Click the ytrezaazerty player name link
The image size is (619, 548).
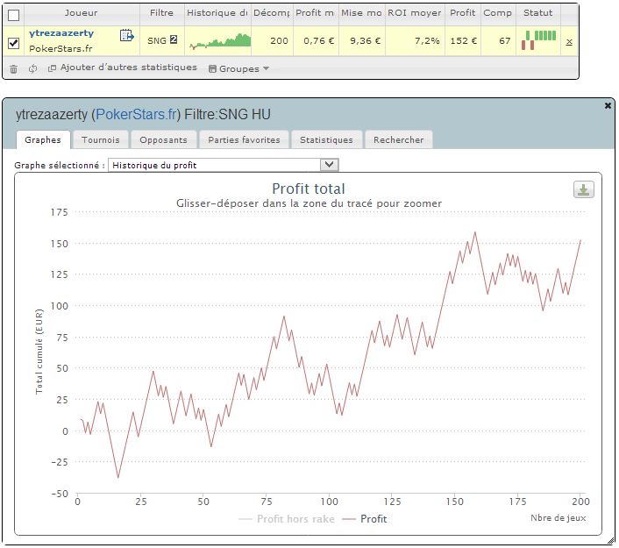[61, 33]
